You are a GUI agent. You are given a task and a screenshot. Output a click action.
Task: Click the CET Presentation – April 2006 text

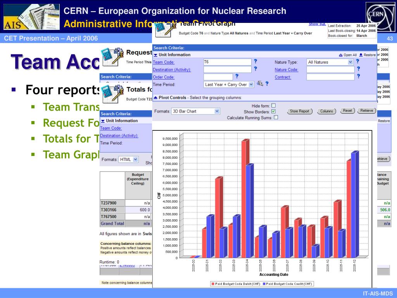click(x=51, y=38)
